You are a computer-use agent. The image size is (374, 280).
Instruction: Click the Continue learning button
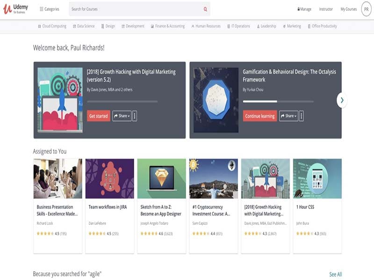point(260,116)
